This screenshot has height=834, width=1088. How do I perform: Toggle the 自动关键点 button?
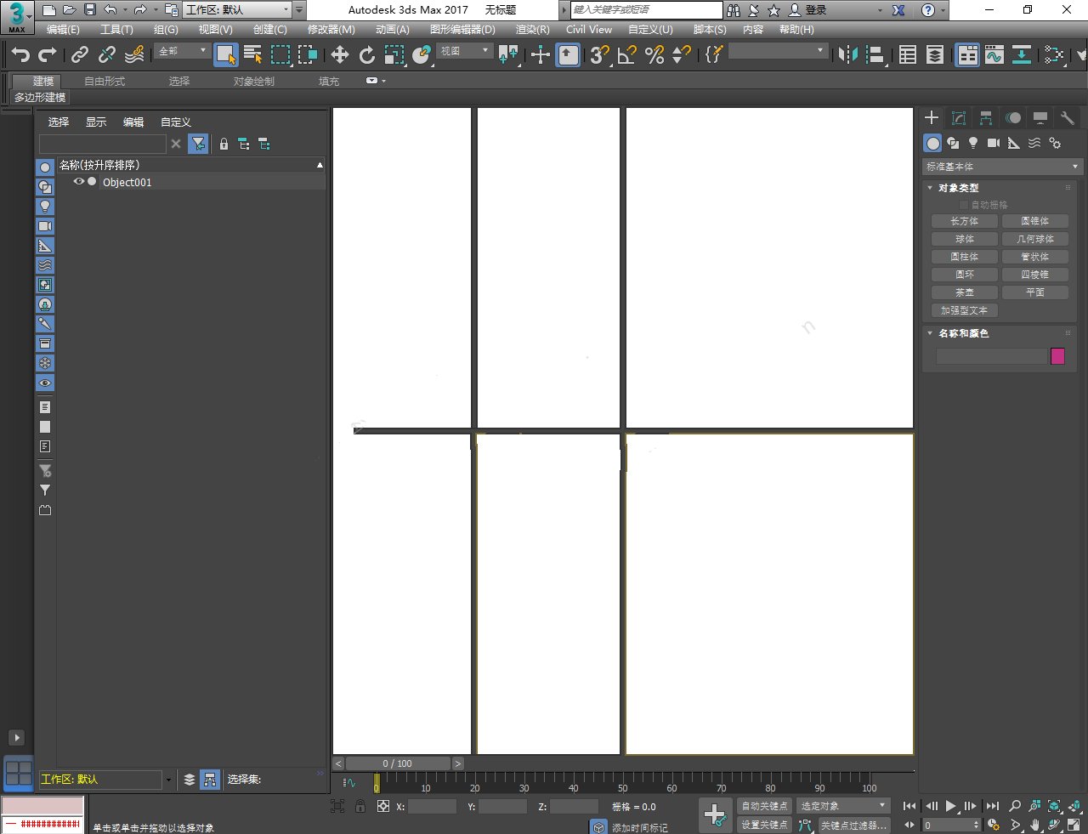point(764,806)
